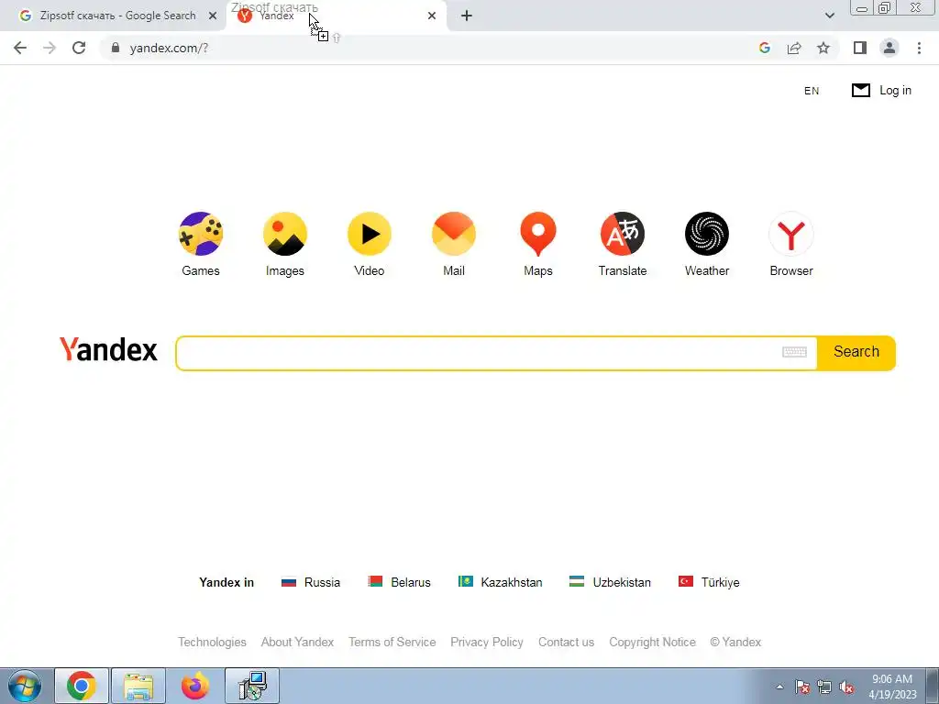Open Yandex in Türkiye link
The height and width of the screenshot is (704, 939).
coord(709,582)
